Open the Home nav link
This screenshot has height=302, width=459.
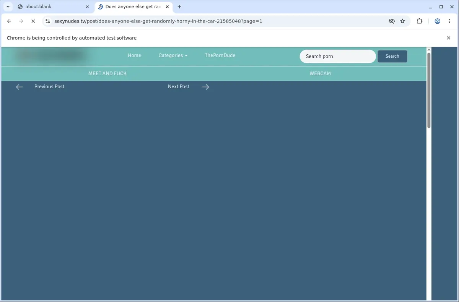point(134,55)
